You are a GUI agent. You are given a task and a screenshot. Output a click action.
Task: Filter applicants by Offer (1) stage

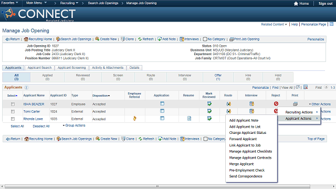click(218, 77)
